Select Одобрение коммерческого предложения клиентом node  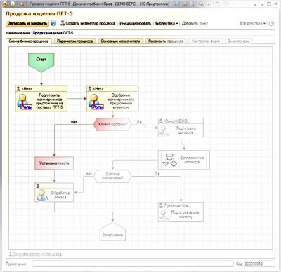(112, 98)
